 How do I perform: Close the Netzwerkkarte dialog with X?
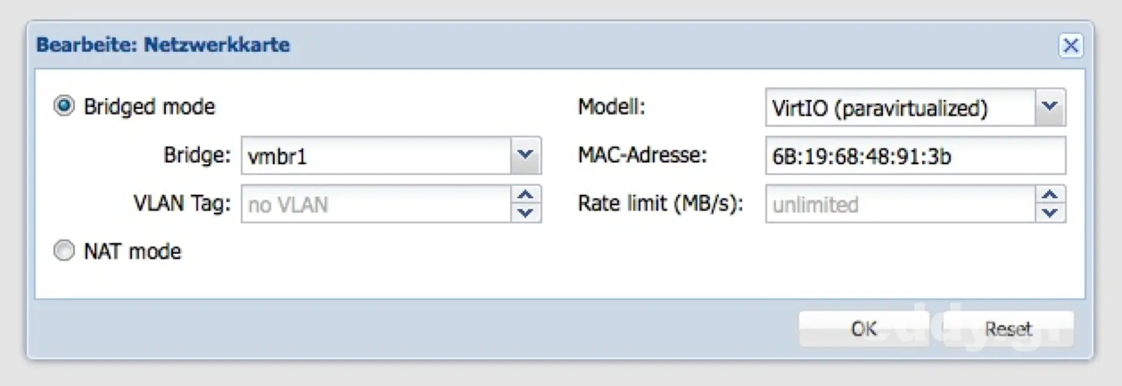pos(1071,46)
